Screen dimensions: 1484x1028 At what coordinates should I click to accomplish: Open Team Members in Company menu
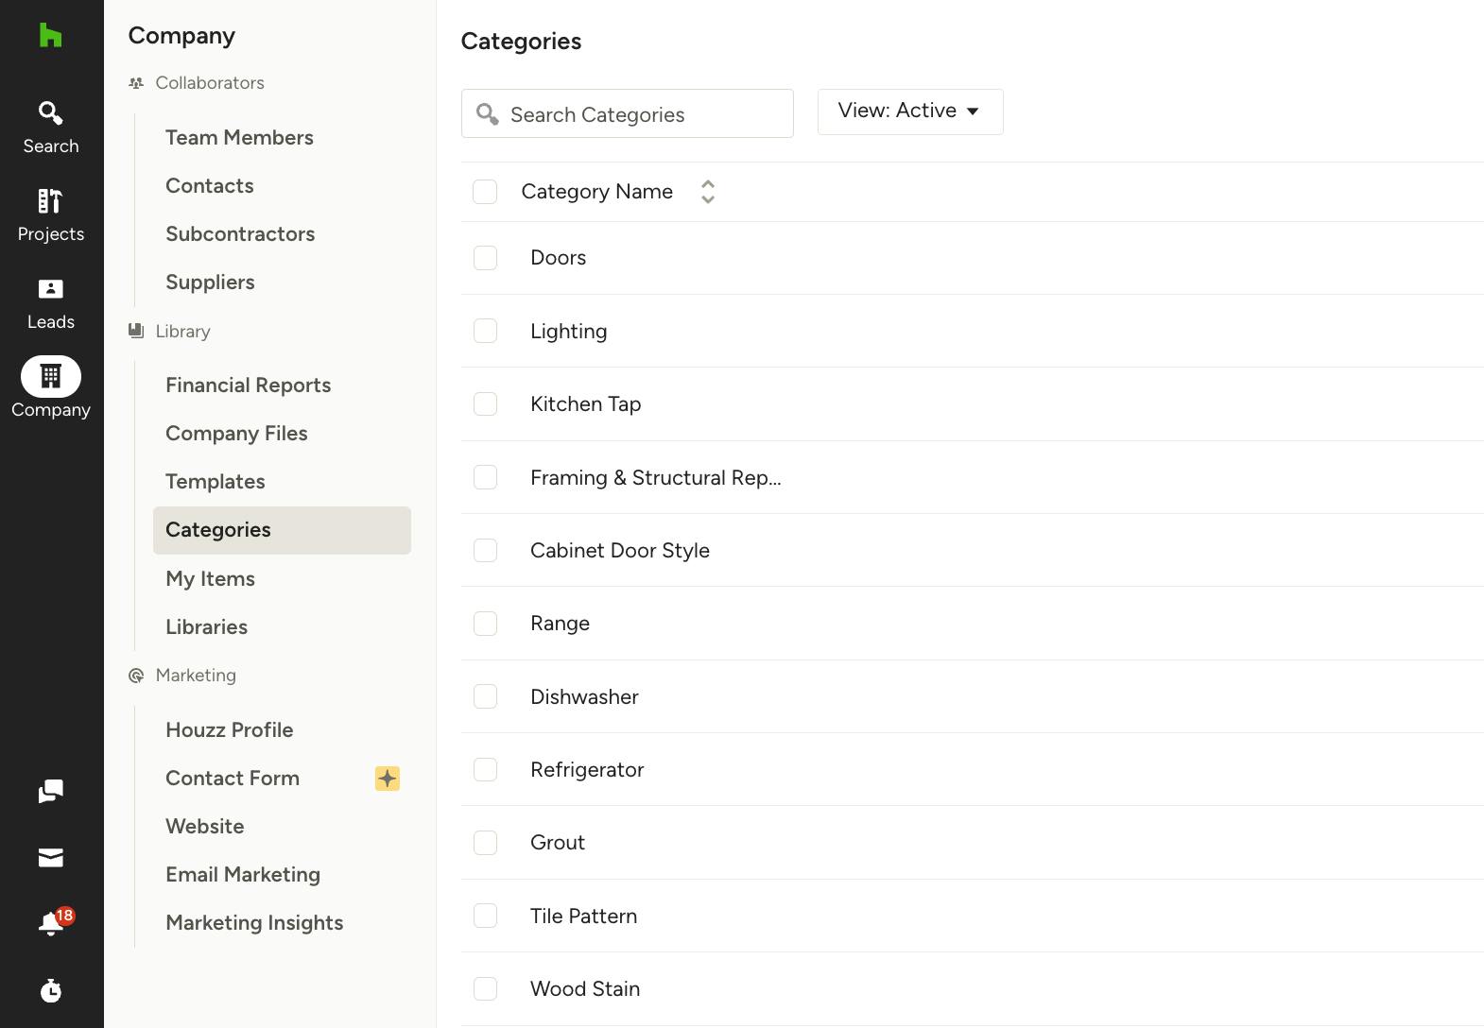click(x=239, y=138)
